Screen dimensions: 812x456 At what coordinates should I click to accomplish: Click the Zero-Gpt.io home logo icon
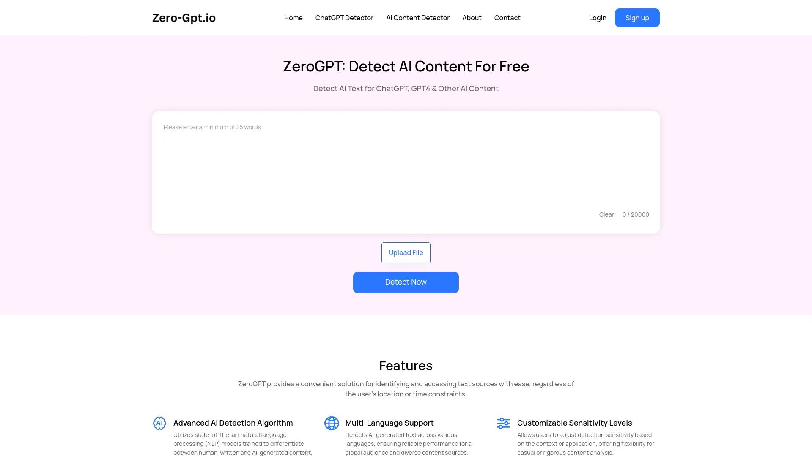184,17
